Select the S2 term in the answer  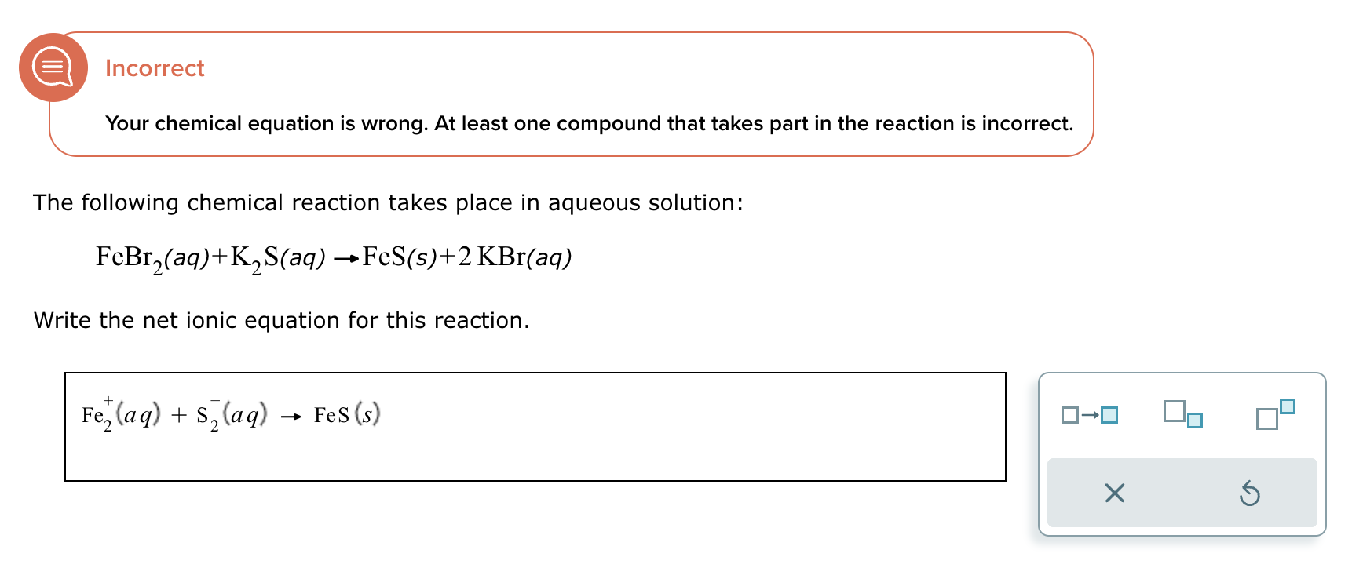pyautogui.click(x=206, y=414)
